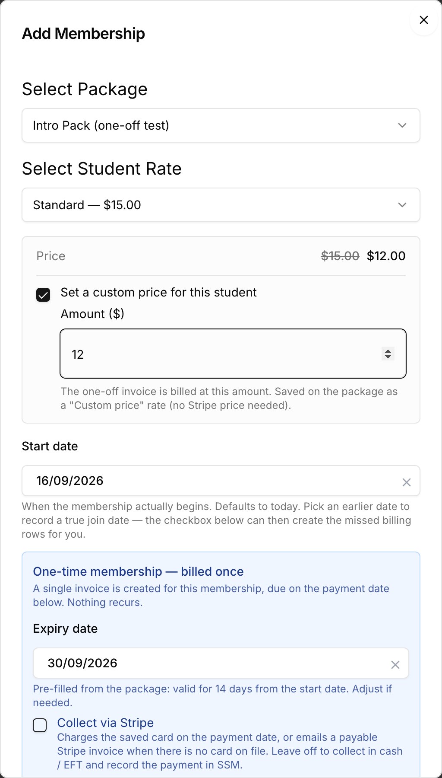Click the 'Set a custom price for this student' label
Viewport: 442px width, 778px height.
[x=158, y=293]
